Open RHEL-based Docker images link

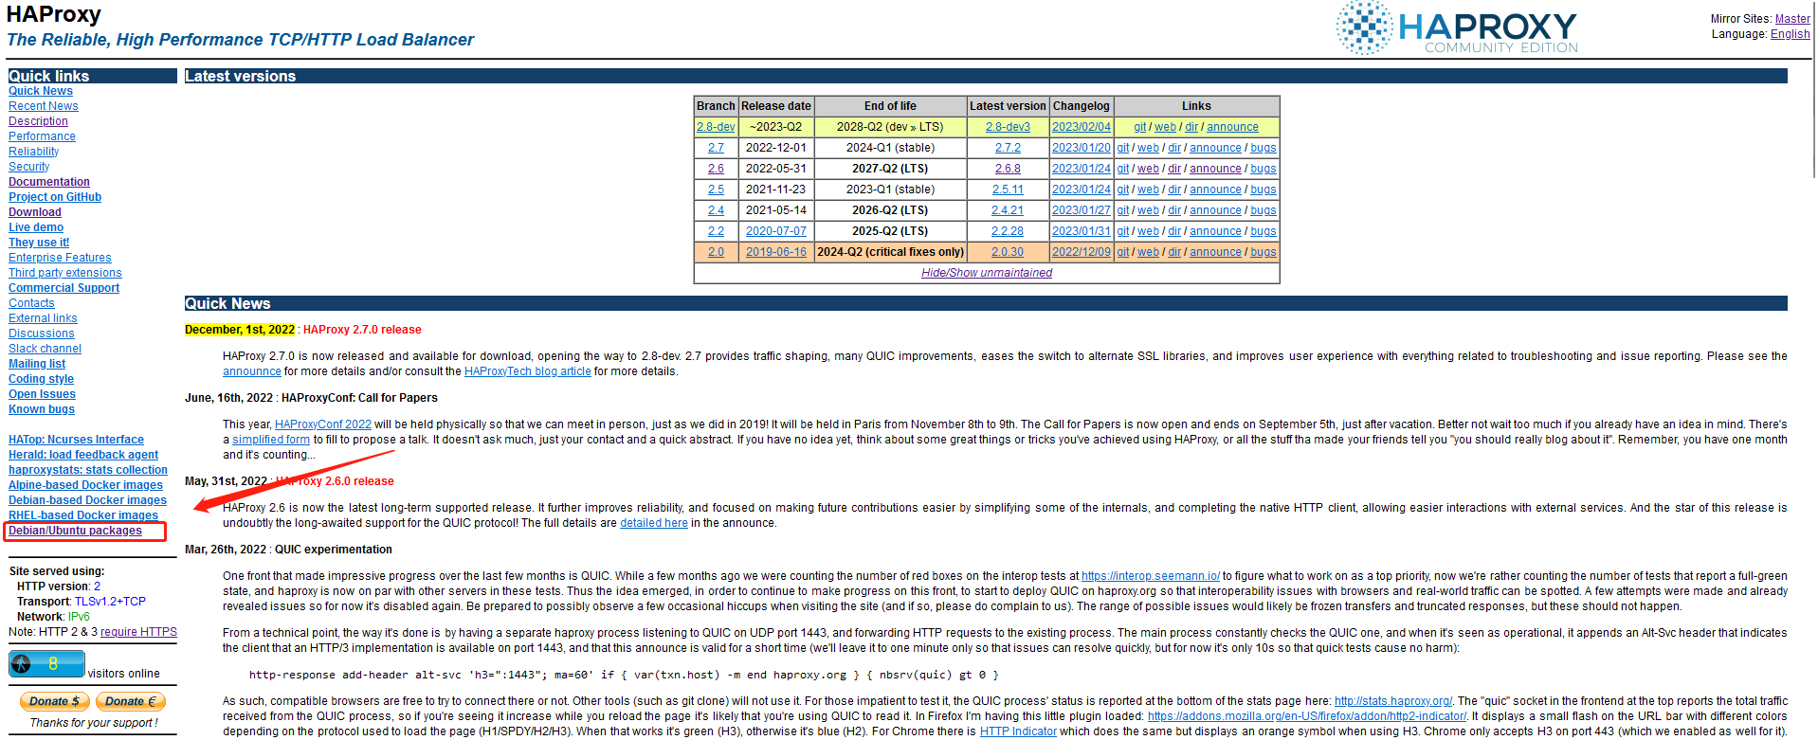(83, 515)
